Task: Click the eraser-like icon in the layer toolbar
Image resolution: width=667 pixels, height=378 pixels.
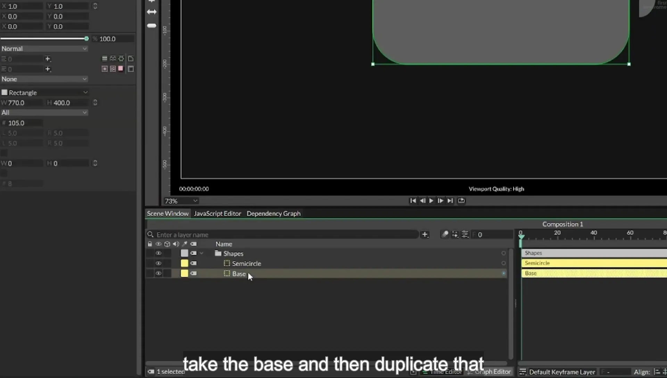Action: pos(445,235)
